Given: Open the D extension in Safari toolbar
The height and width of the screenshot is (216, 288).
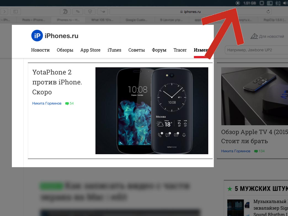Looking at the screenshot, I should (x=65, y=12).
